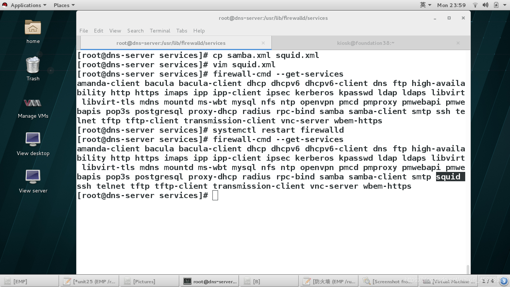
Task: Open the View server shortcut icon
Action: click(33, 177)
